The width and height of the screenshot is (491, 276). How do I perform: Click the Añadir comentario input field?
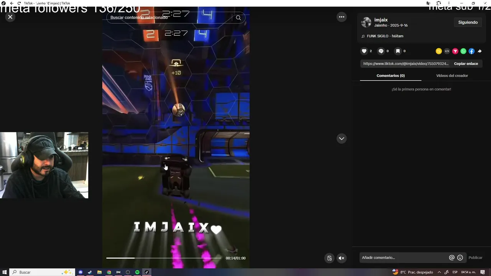coord(404,258)
